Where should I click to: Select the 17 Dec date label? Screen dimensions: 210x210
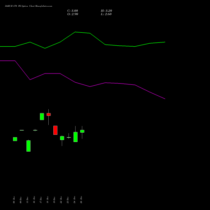click(41, 200)
